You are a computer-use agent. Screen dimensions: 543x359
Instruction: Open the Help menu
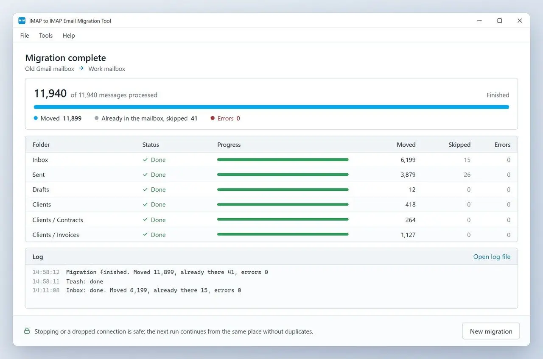coord(69,36)
